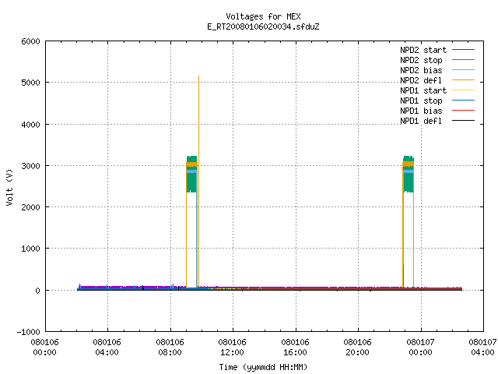Screen dimensions: 498x374
Task: Click the NPD1 stop legend label
Action: click(421, 101)
